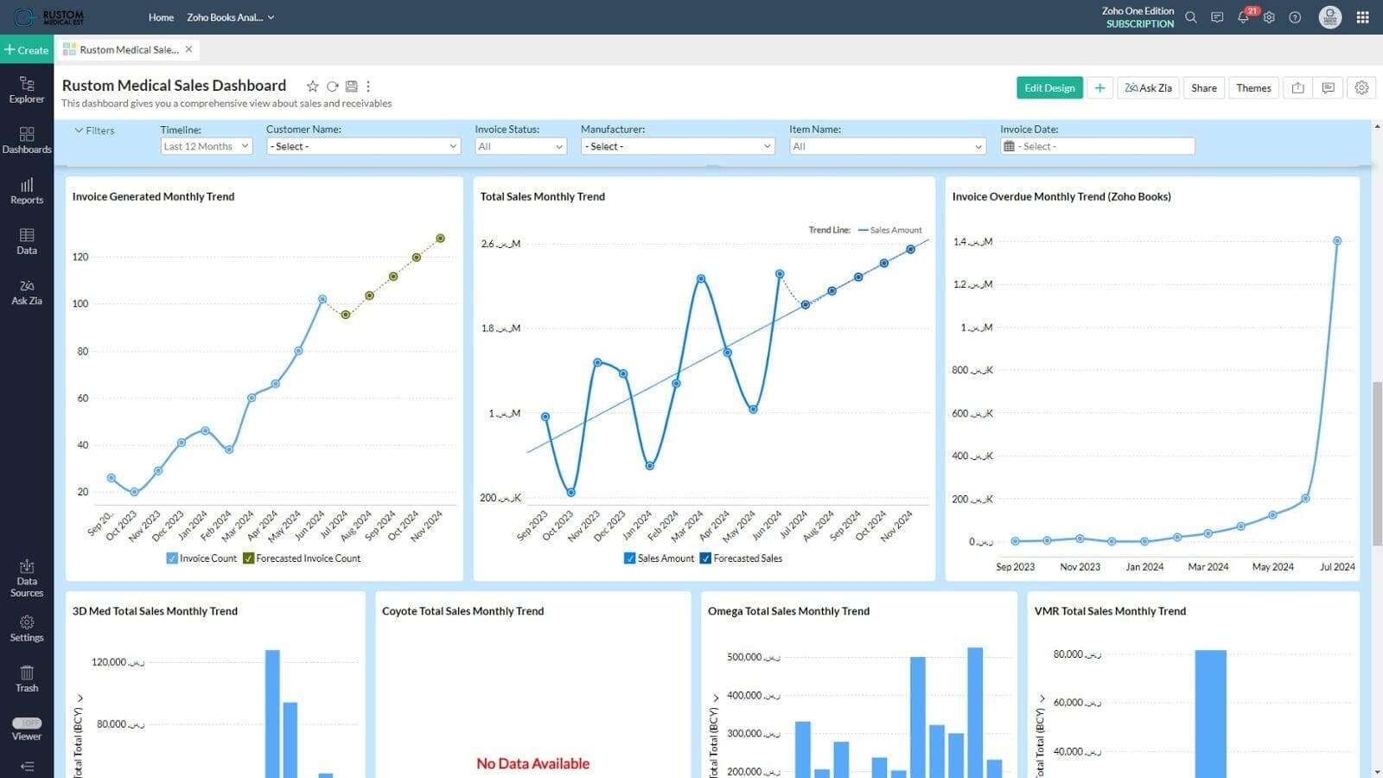Open the Timeline Last 12 Months dropdown

(x=206, y=146)
